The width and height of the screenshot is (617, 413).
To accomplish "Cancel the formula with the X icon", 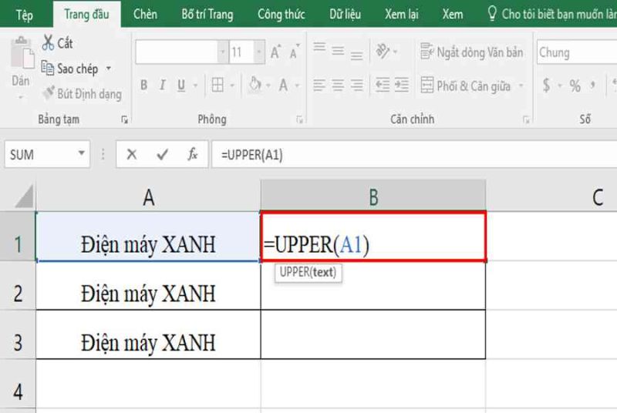I will pos(132,154).
